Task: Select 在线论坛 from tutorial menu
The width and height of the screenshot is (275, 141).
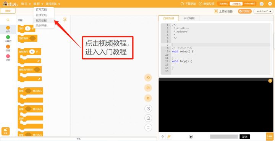Action: click(x=41, y=15)
